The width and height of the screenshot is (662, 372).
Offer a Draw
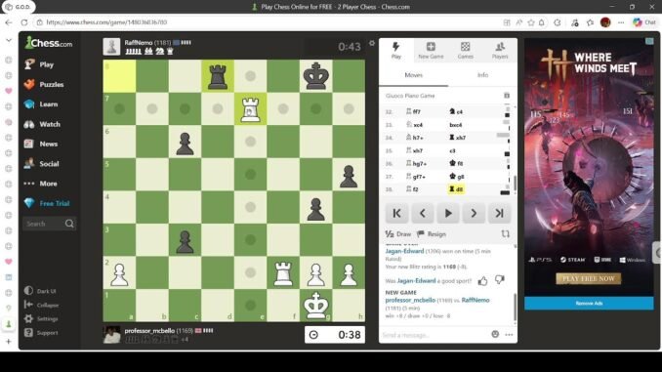pyautogui.click(x=398, y=234)
